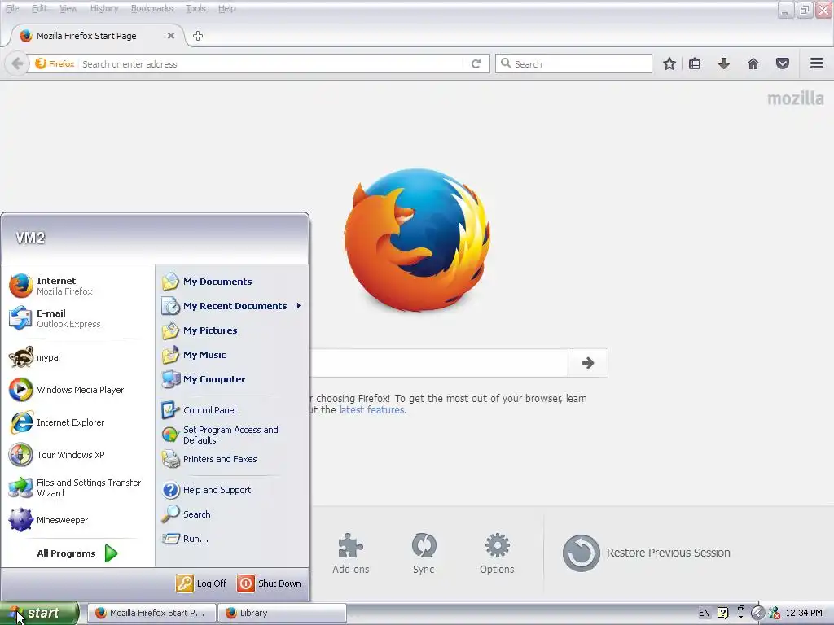The width and height of the screenshot is (834, 625).
Task: Launch Minesweeper game
Action: (x=77, y=520)
